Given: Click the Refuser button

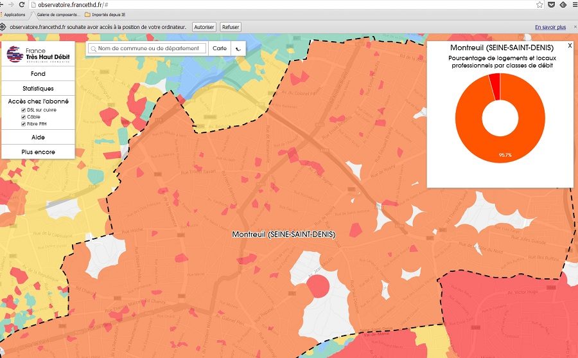Looking at the screenshot, I should pos(231,27).
